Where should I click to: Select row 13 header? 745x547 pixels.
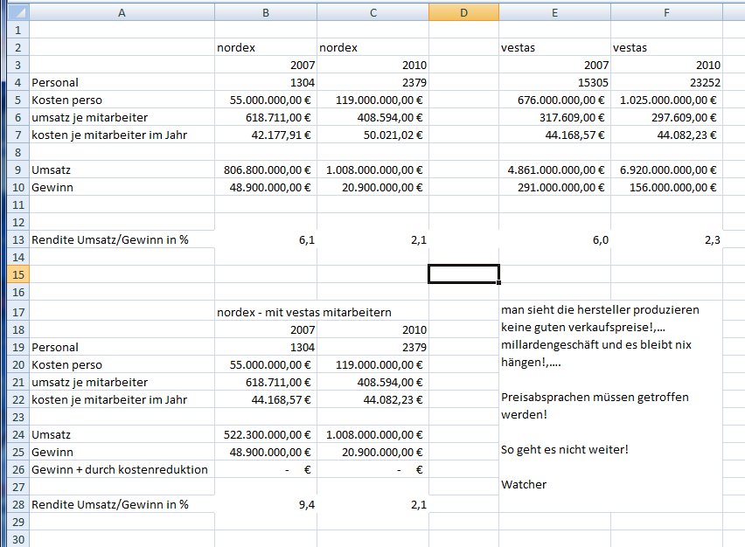tap(18, 239)
